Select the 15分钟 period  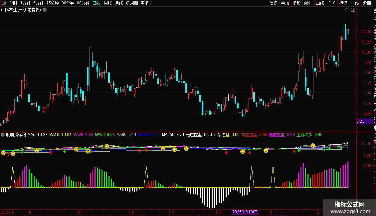point(53,3)
